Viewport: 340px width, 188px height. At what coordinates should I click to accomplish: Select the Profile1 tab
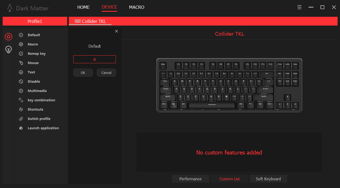(35, 21)
